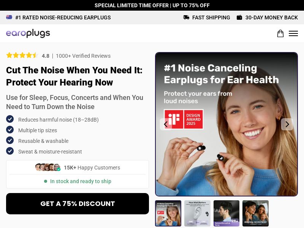Open the 1000+ Verified Reviews link
The height and width of the screenshot is (228, 304).
pyautogui.click(x=83, y=56)
